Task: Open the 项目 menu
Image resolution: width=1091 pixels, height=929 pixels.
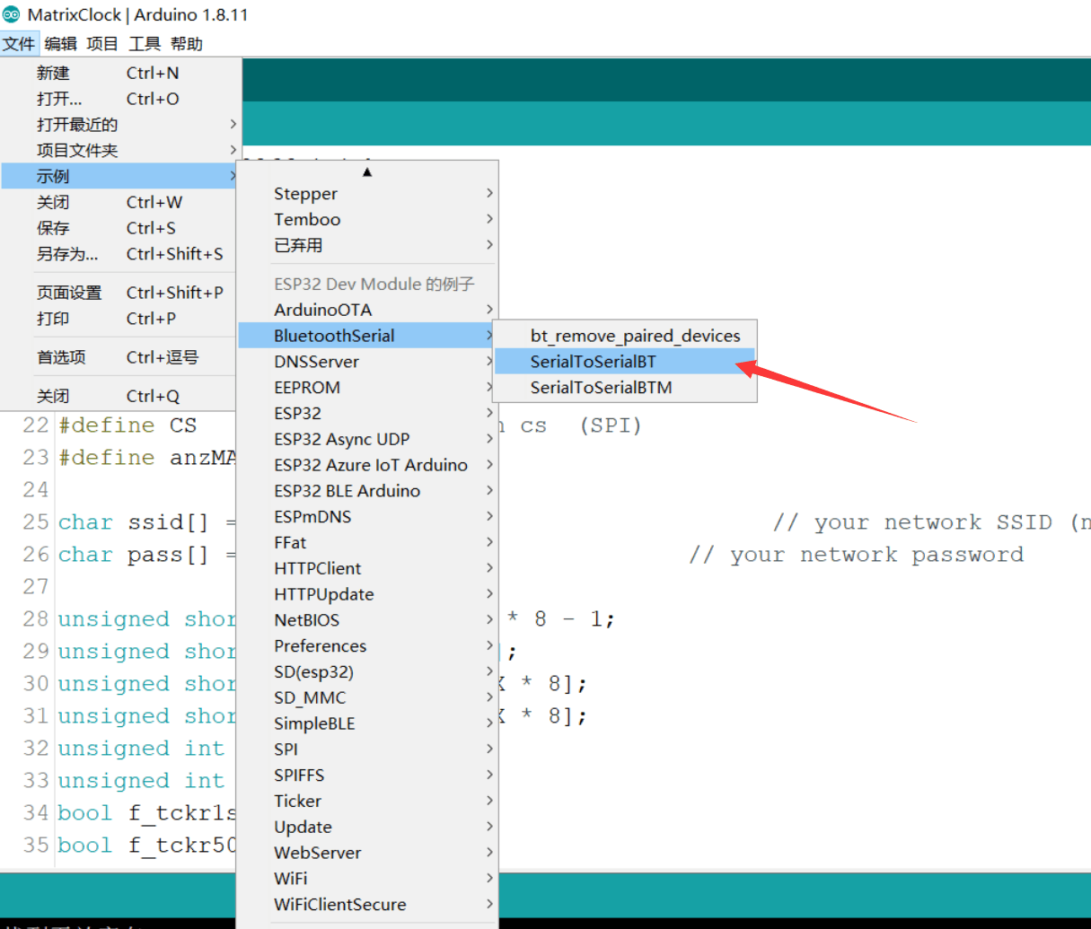Action: (102, 43)
